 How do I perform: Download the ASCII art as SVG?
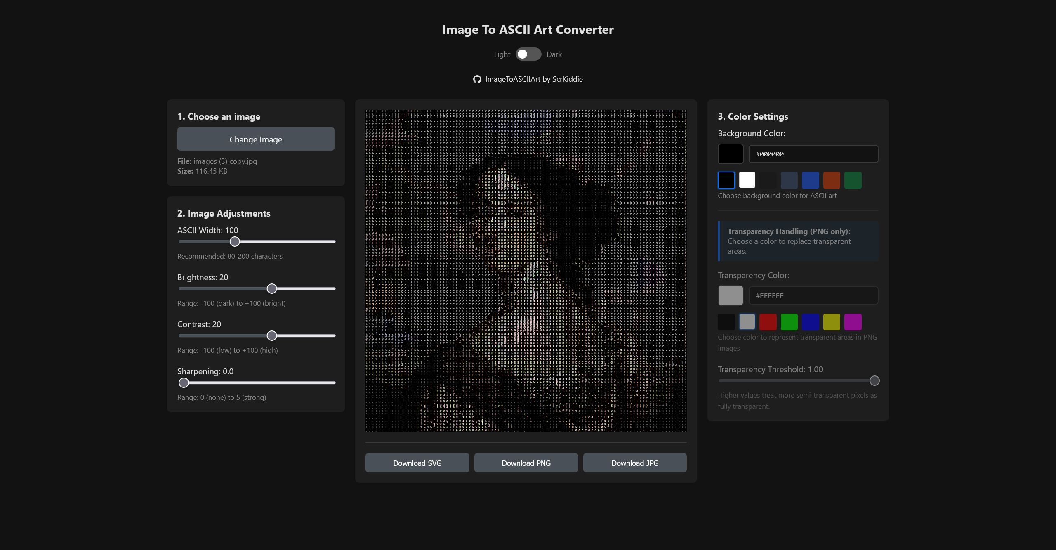pos(417,463)
